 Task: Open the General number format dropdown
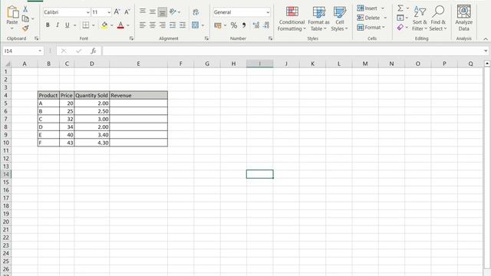[268, 12]
